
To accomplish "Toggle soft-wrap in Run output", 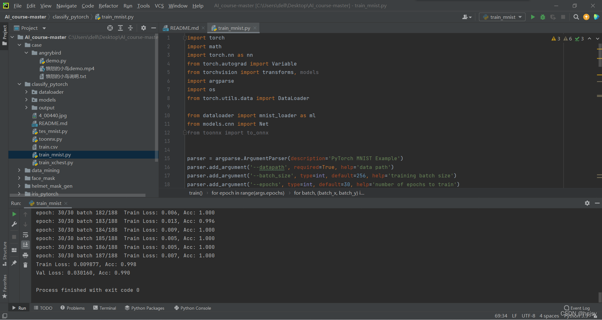I will pyautogui.click(x=25, y=235).
